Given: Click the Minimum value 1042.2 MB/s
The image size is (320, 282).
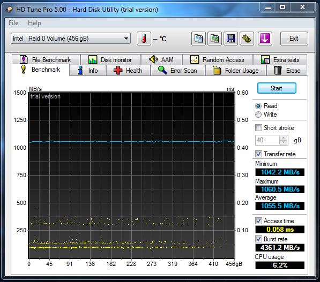Looking at the screenshot, I should pyautogui.click(x=280, y=172).
